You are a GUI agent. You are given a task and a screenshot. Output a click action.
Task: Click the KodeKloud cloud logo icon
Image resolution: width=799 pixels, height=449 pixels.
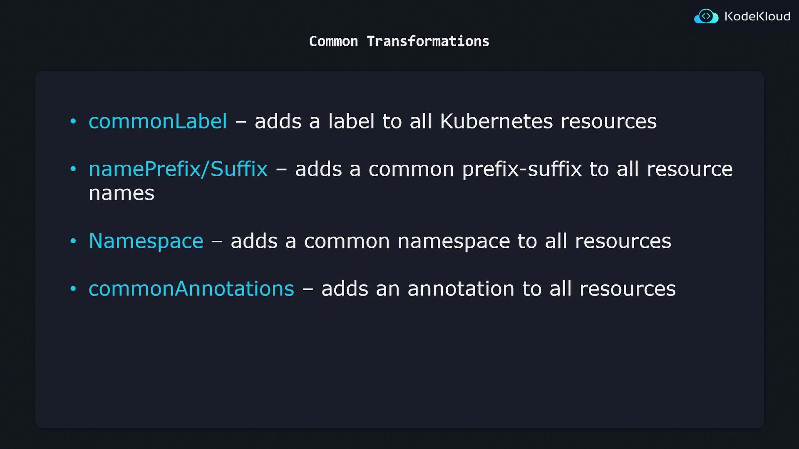click(706, 17)
